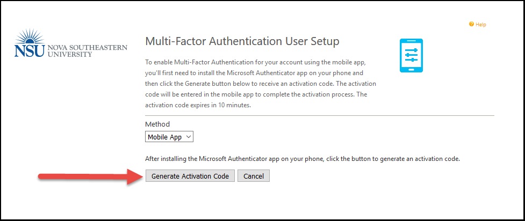Click the "To enable Multi-Factor Authentication" paragraph opening line
This screenshot has height=221, width=525.
tap(258, 62)
